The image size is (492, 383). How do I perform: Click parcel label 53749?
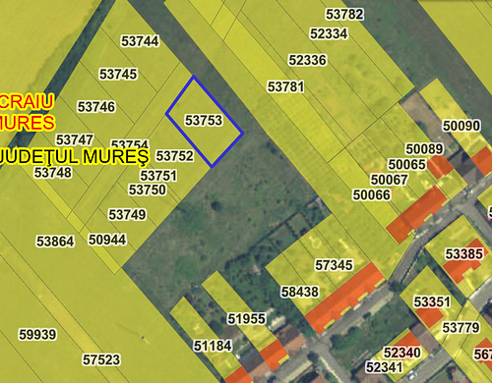pyautogui.click(x=127, y=215)
